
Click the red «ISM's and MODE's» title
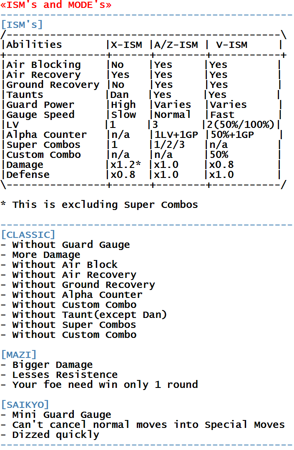(56, 5)
